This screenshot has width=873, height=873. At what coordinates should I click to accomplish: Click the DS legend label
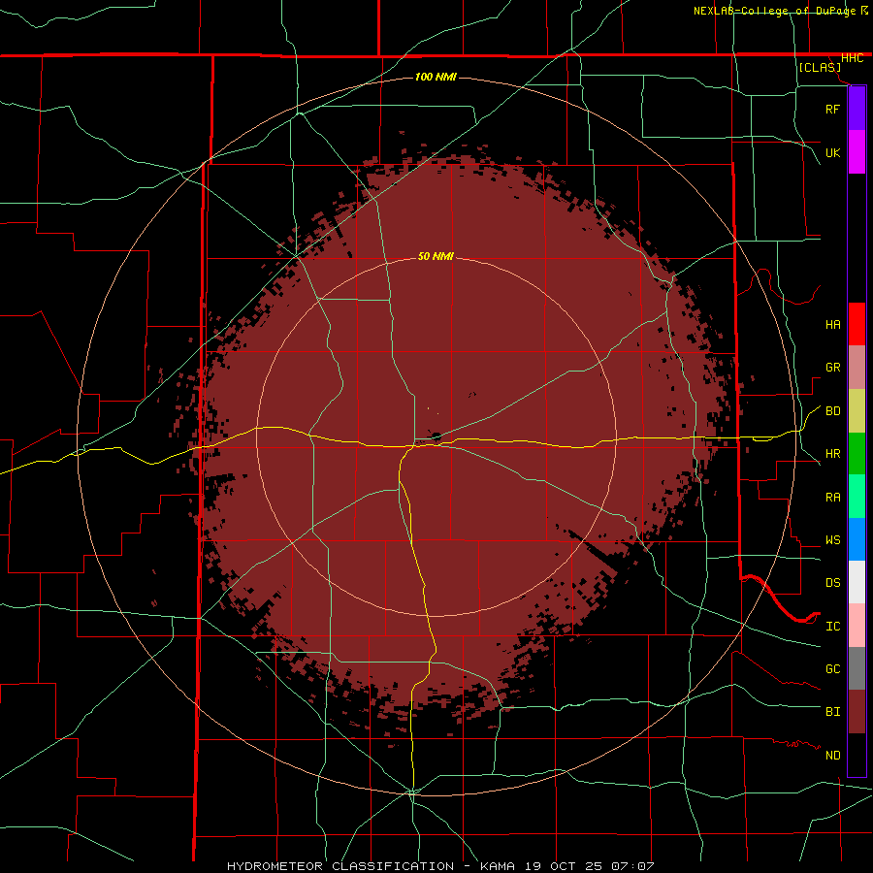[x=832, y=583]
